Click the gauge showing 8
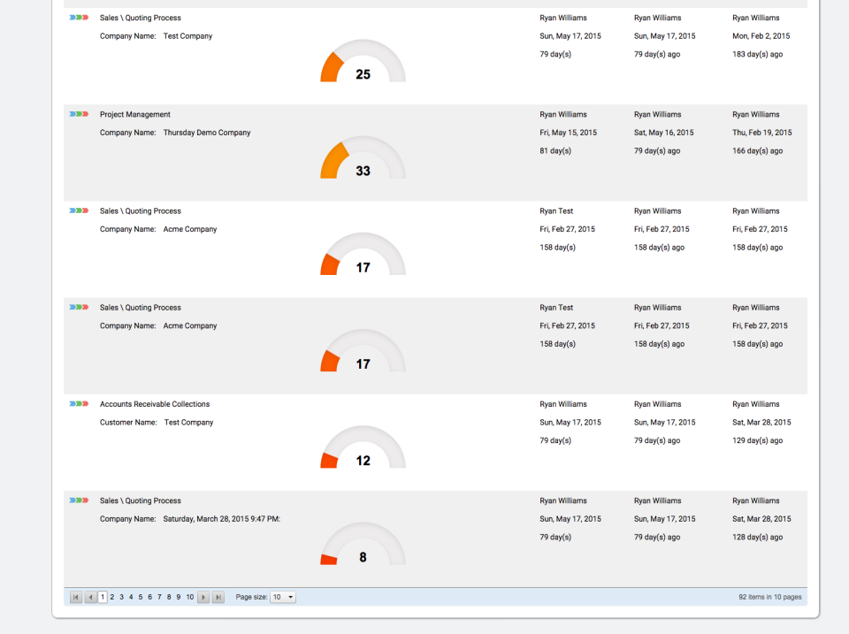 coord(363,544)
